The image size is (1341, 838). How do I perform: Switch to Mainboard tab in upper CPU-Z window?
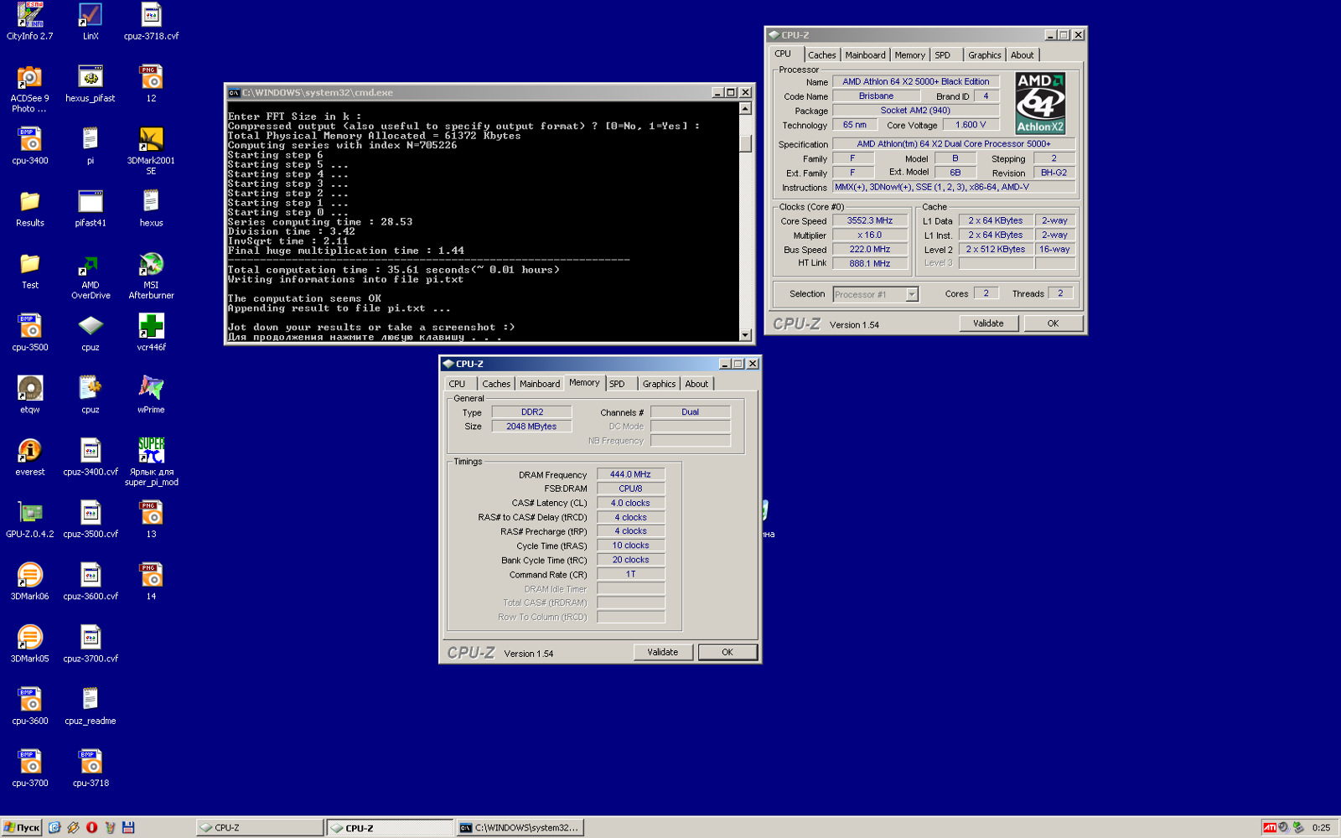(865, 55)
